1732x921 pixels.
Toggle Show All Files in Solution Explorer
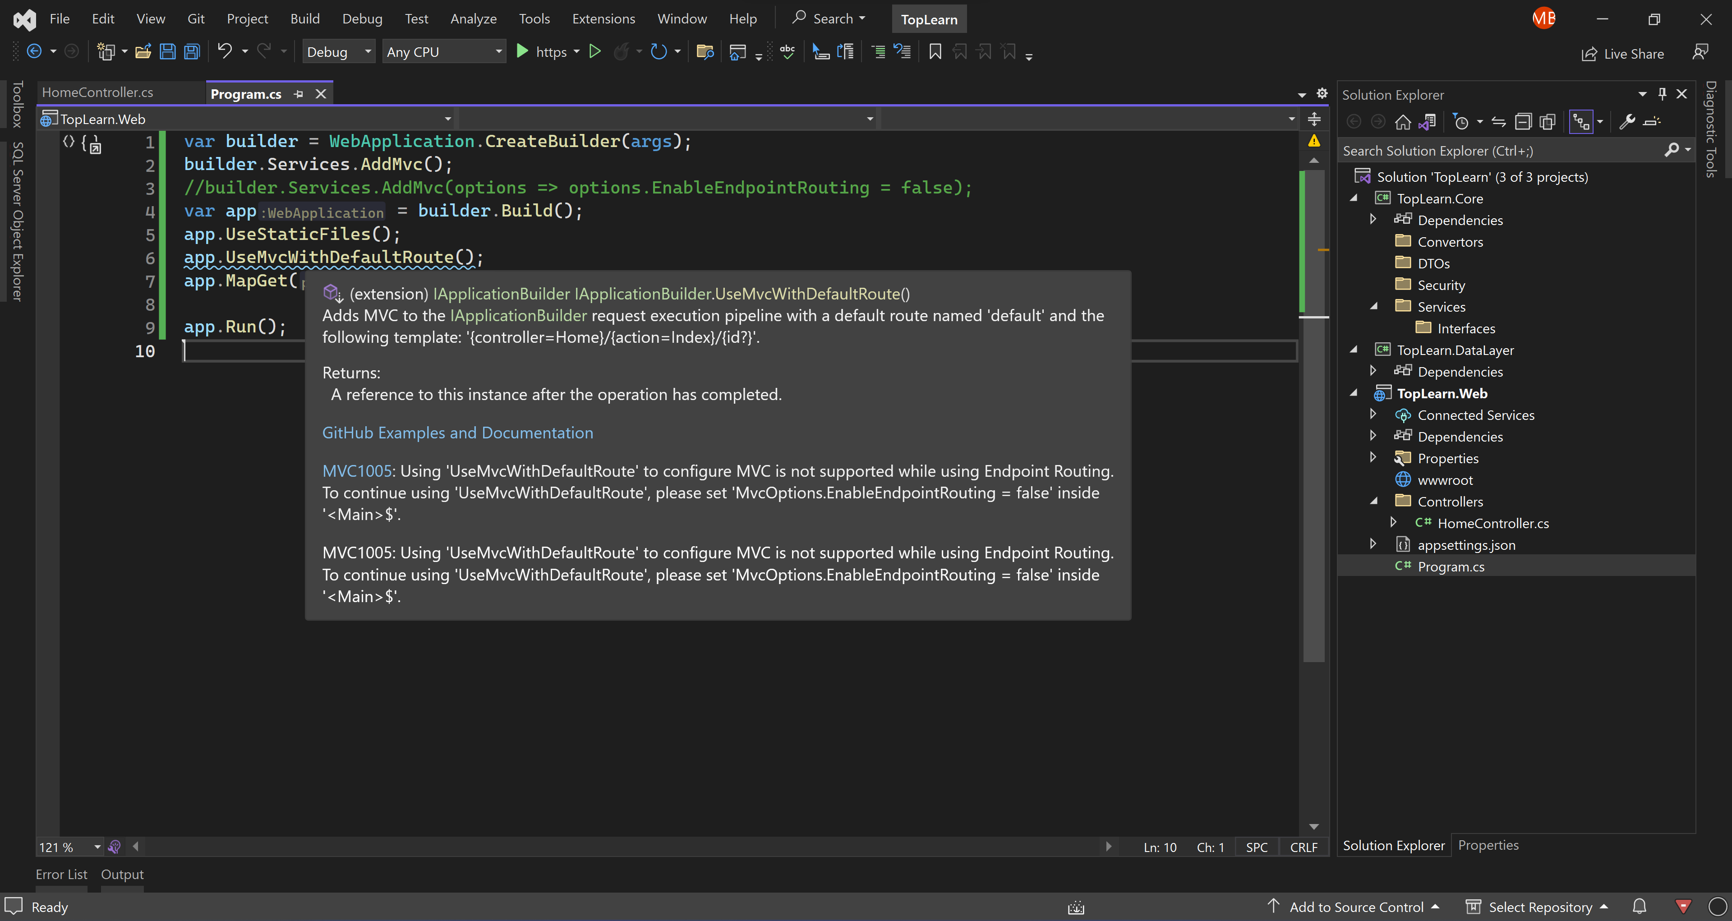pyautogui.click(x=1548, y=122)
